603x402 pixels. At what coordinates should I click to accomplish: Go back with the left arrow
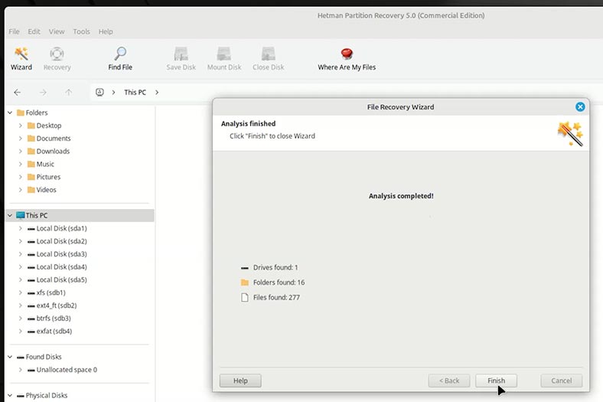pyautogui.click(x=18, y=93)
